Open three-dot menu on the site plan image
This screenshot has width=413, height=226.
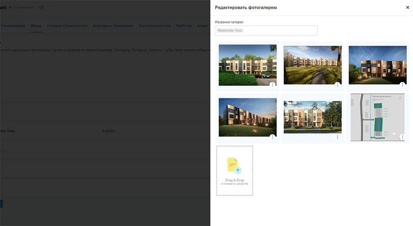[x=402, y=137]
